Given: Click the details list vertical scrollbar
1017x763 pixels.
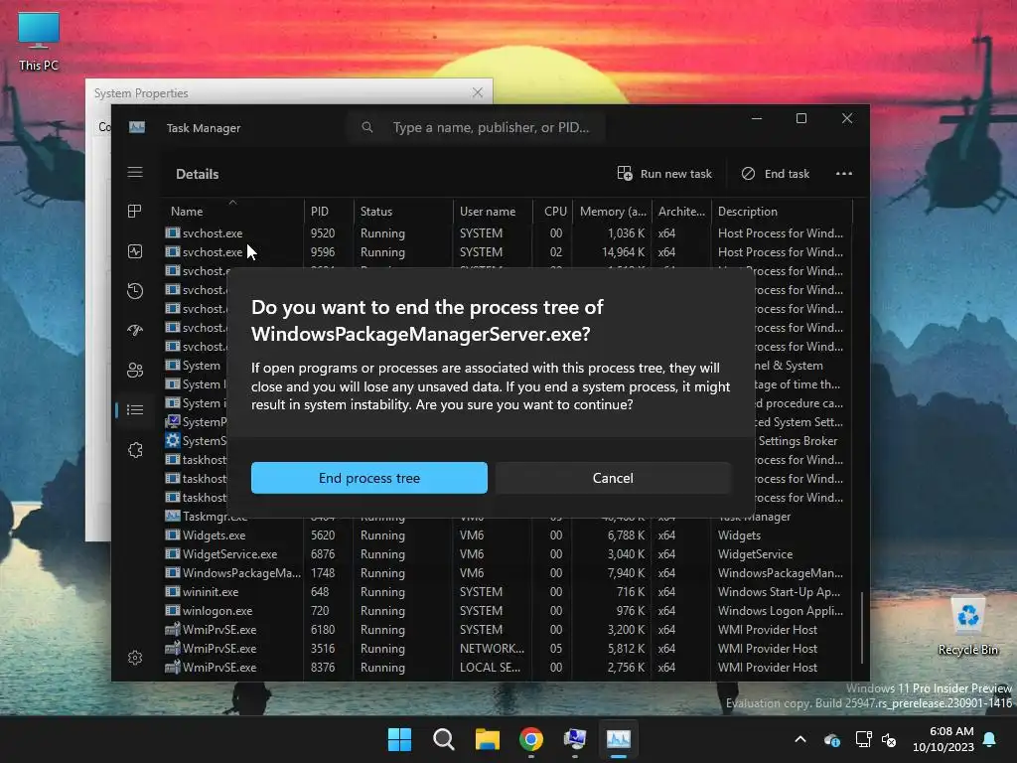Looking at the screenshot, I should 861,627.
